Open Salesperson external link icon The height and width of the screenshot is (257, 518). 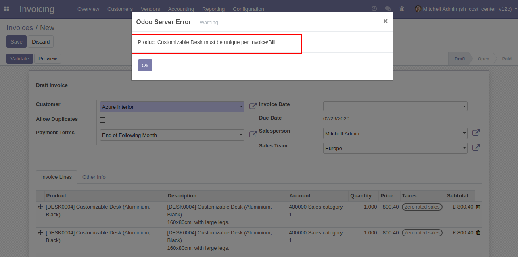point(476,133)
